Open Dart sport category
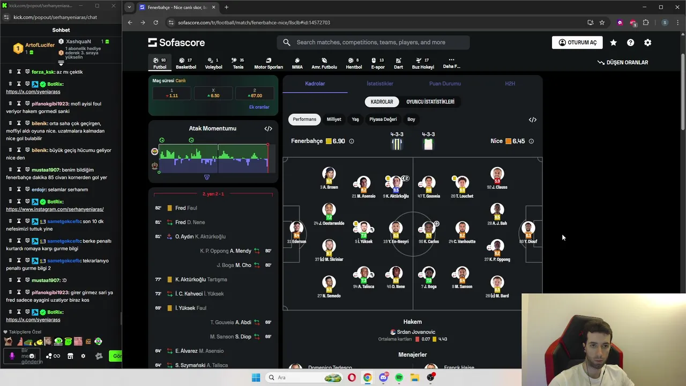 pyautogui.click(x=398, y=63)
